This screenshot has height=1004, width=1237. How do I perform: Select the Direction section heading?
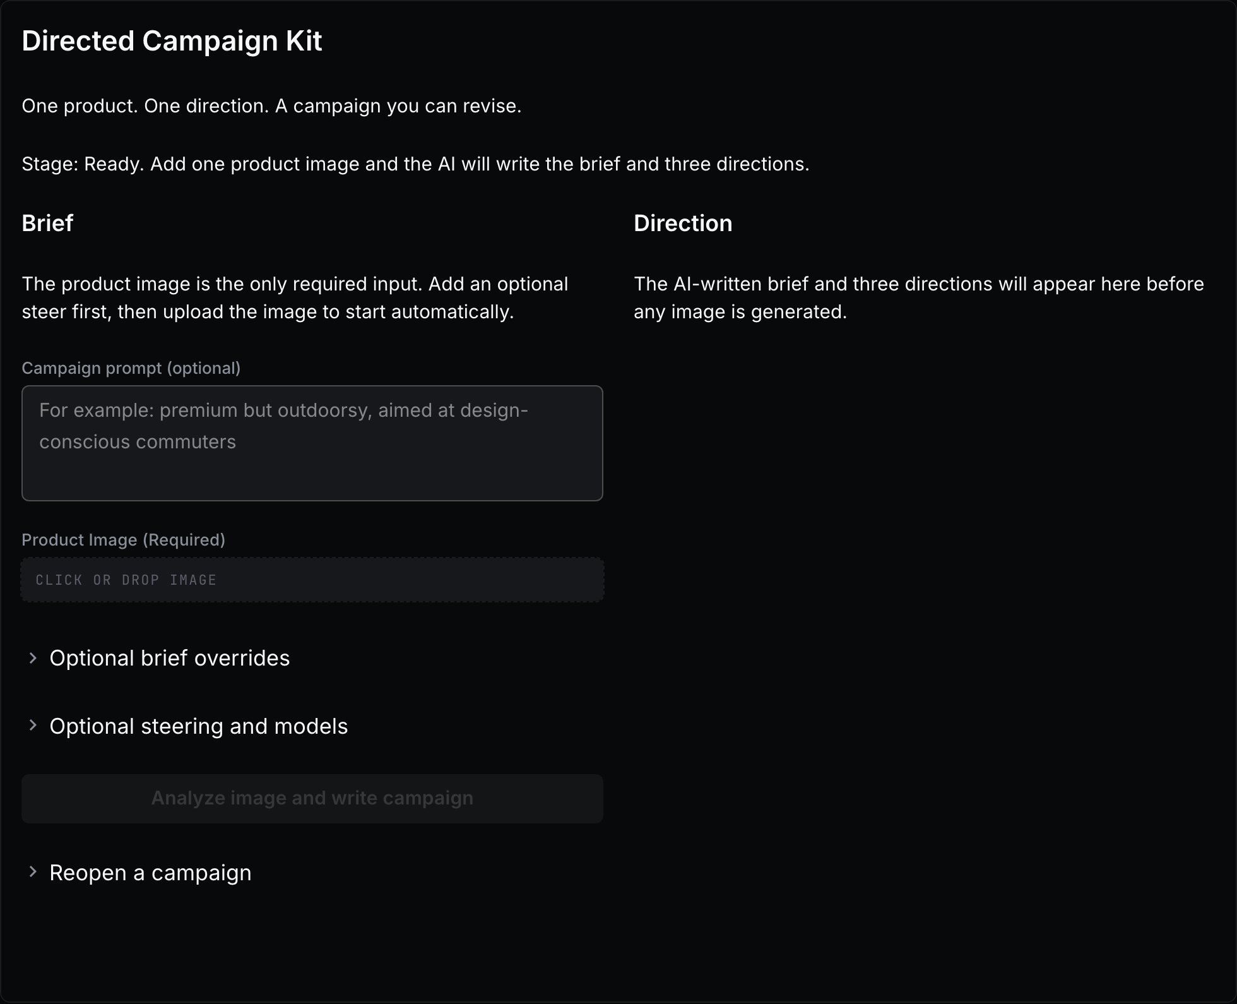[x=683, y=223]
